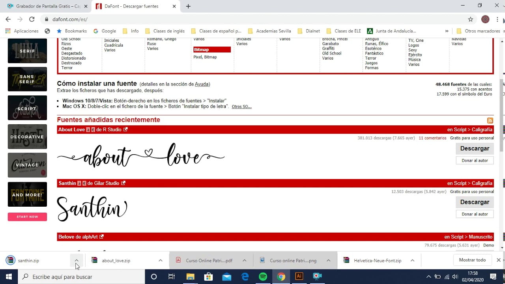This screenshot has height=284, width=505.
Task: Open SCRIPT ad thumbnail
Action: [27, 108]
